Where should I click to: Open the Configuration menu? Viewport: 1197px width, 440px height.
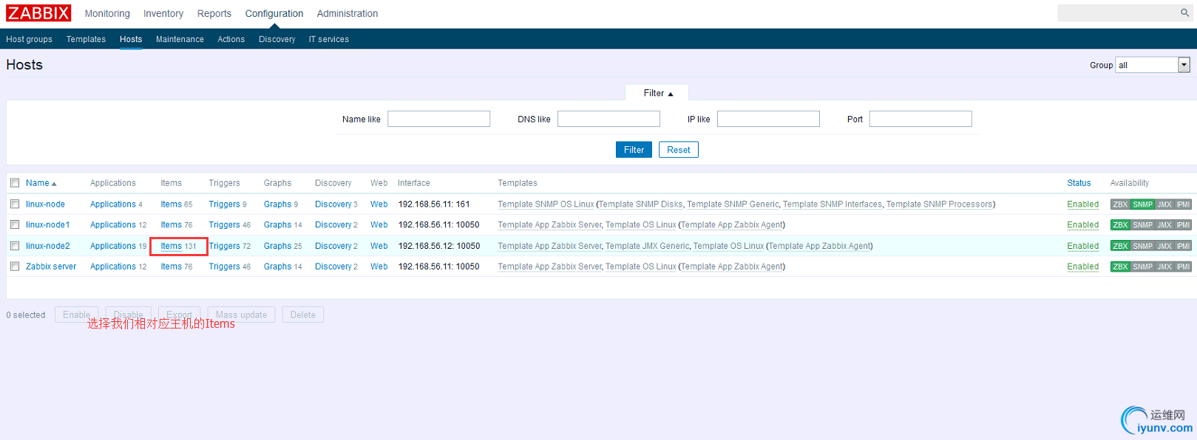274,13
